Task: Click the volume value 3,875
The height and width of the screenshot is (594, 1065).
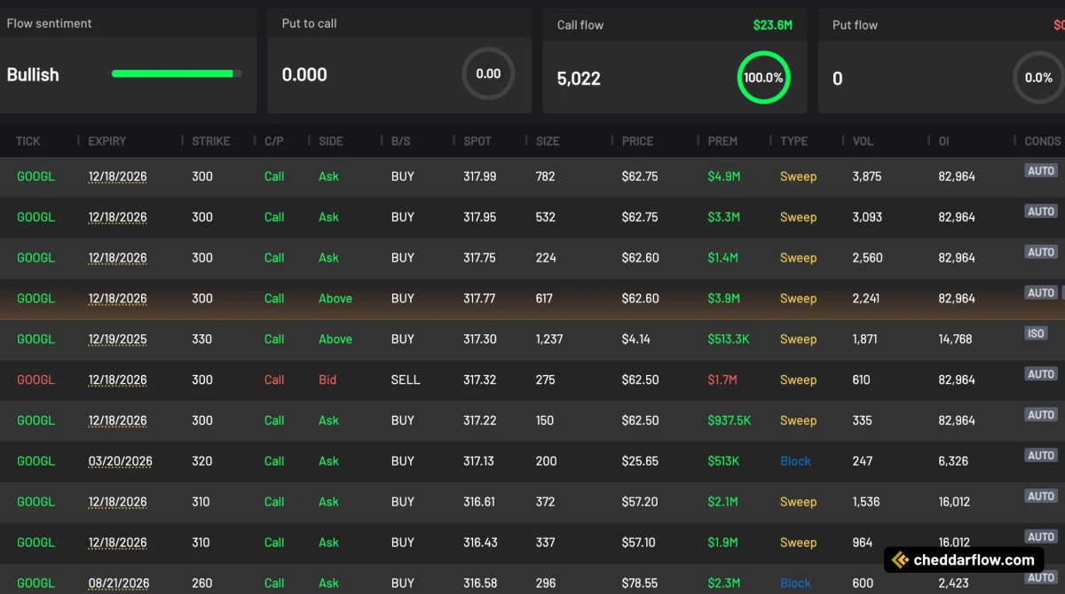Action: point(867,176)
